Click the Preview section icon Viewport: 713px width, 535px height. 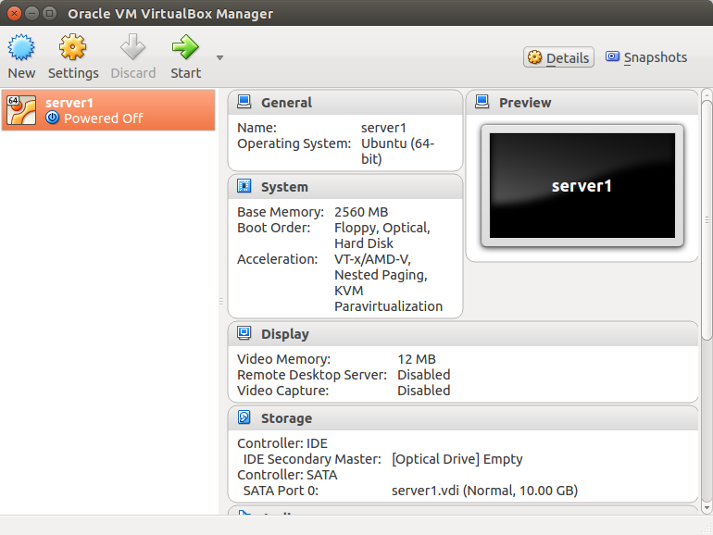click(x=482, y=102)
